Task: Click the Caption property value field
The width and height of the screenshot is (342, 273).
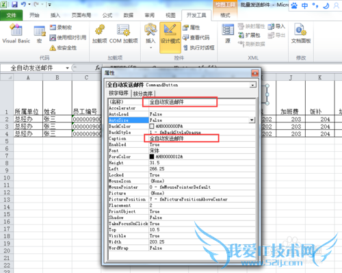Action: [x=202, y=138]
